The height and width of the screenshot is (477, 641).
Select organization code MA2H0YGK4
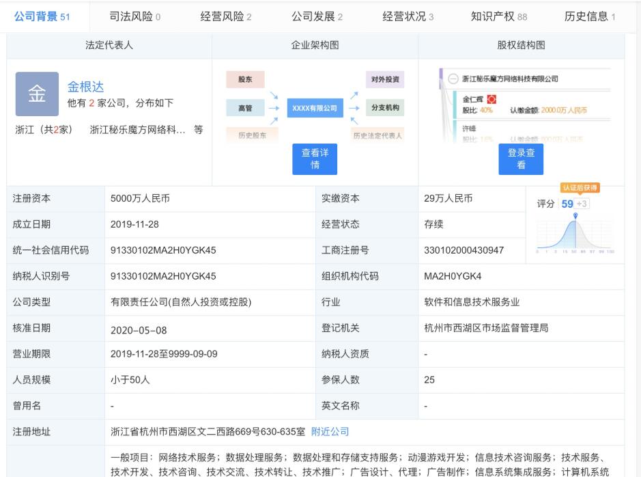[453, 276]
